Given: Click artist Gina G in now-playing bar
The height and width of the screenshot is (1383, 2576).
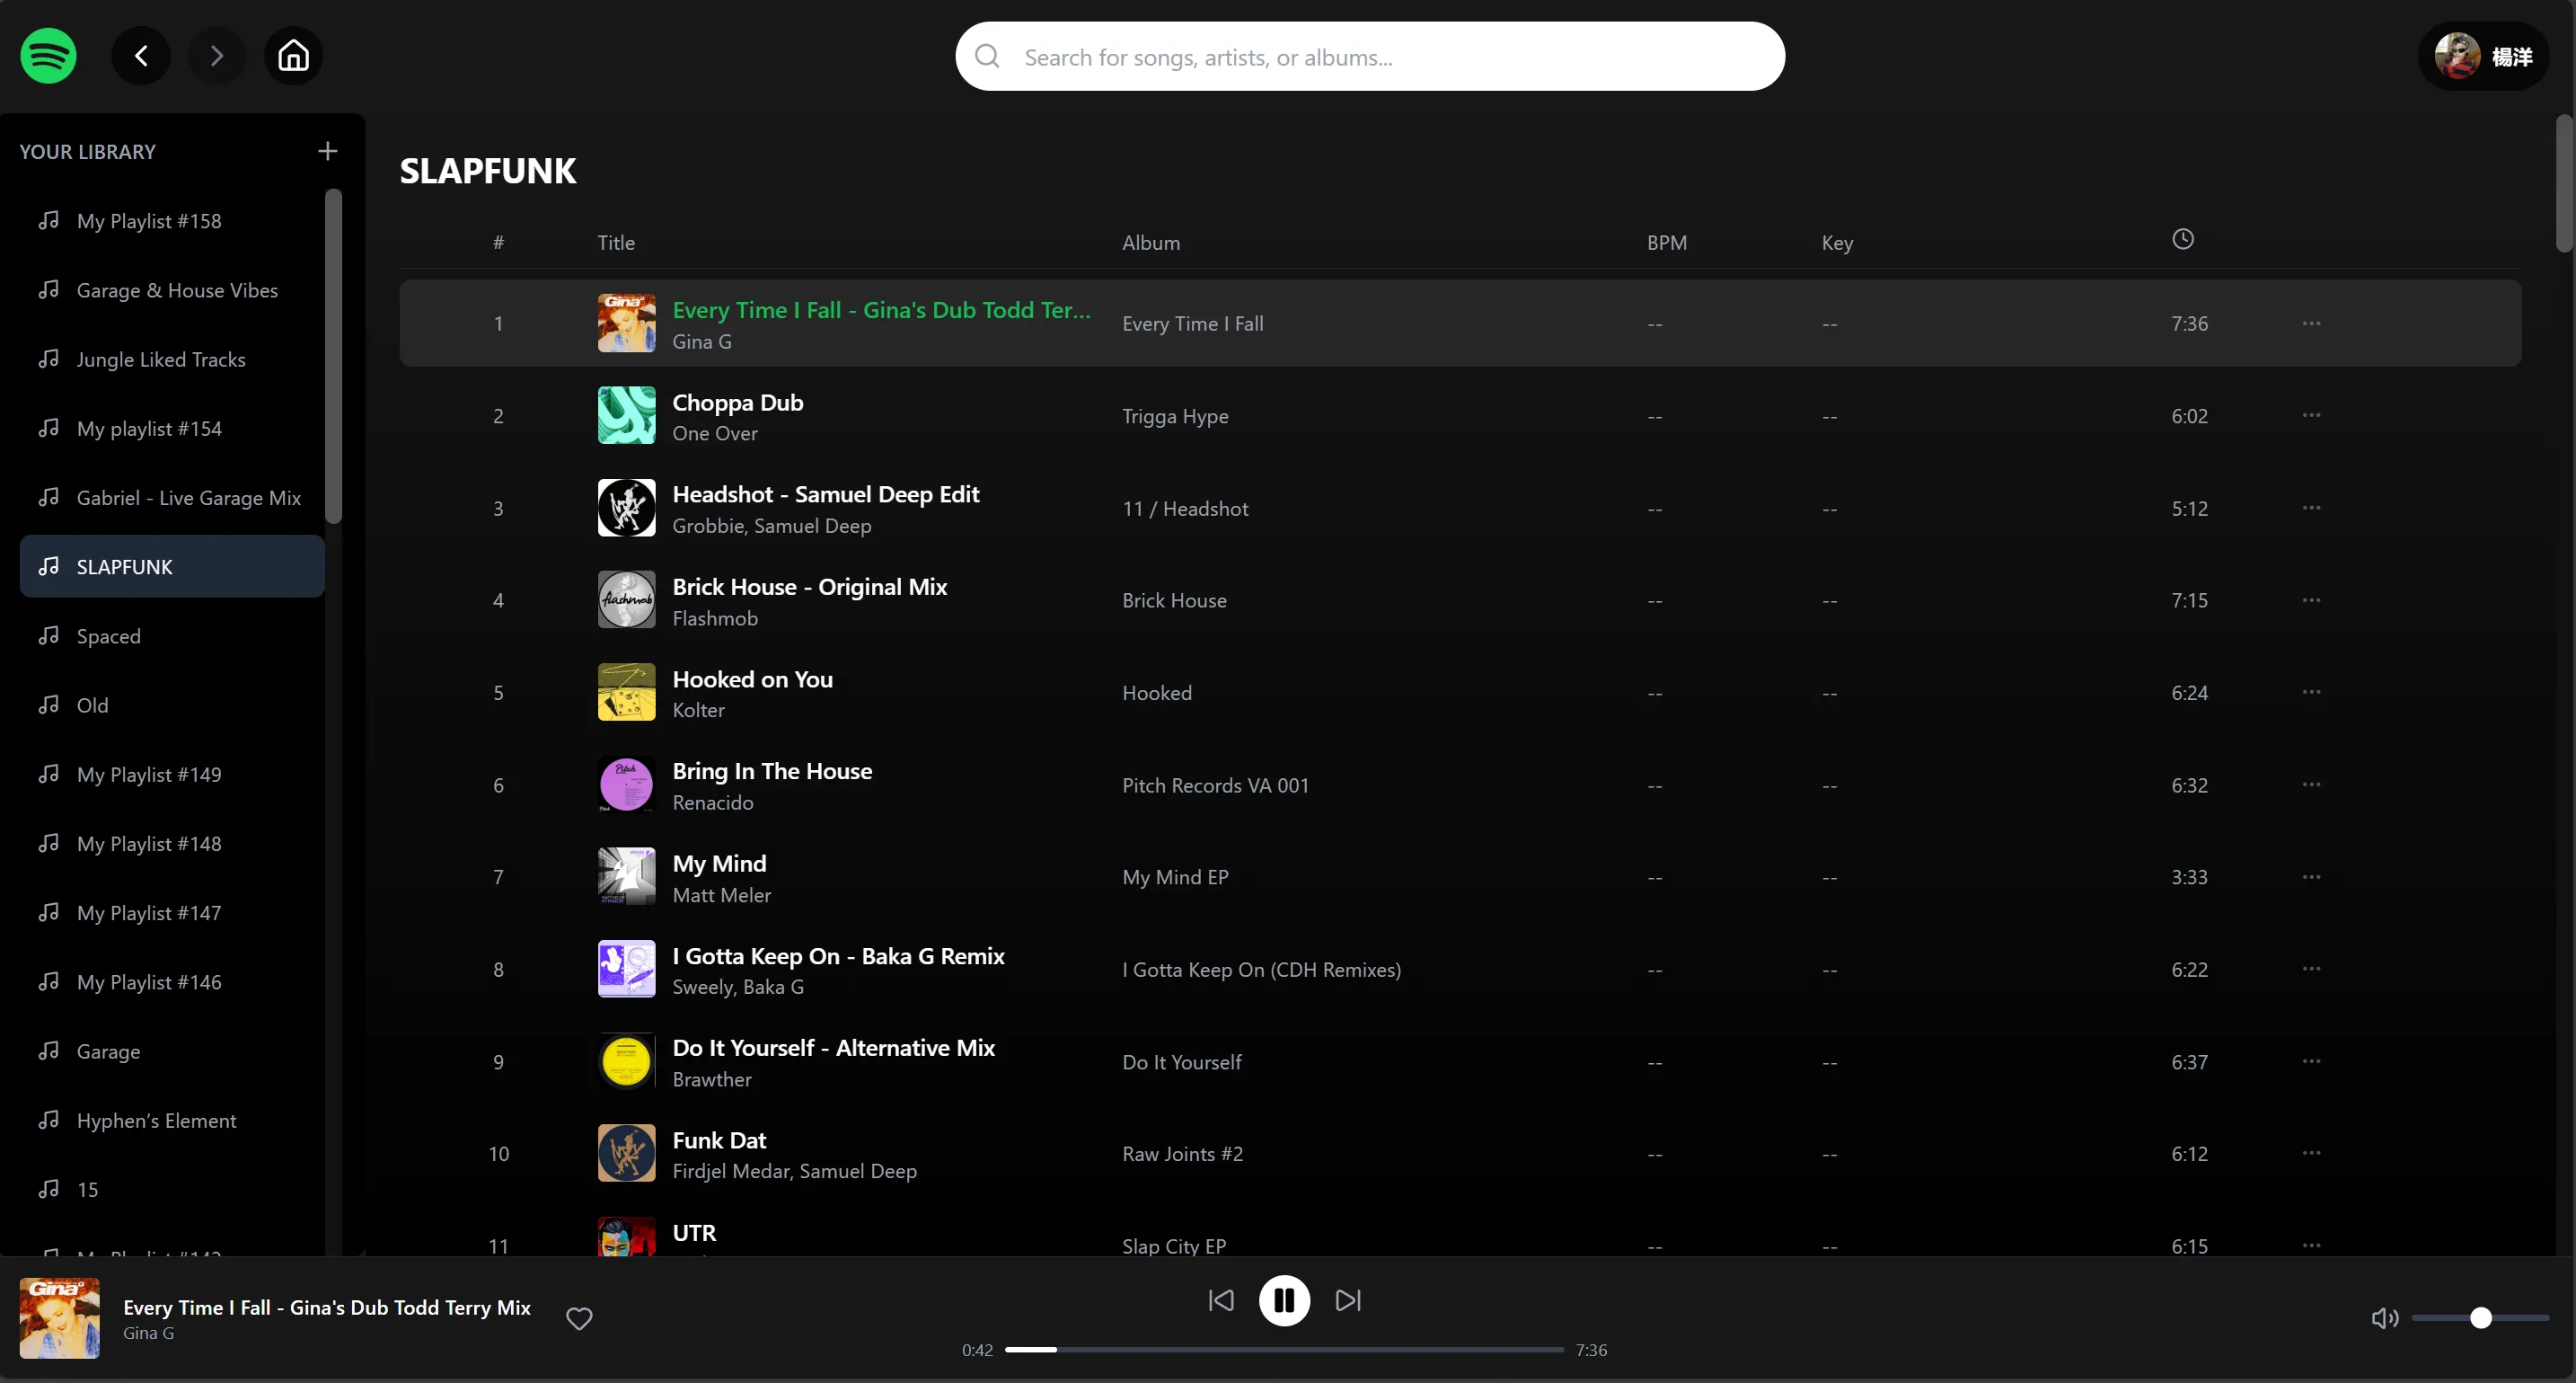Looking at the screenshot, I should click(x=148, y=1333).
